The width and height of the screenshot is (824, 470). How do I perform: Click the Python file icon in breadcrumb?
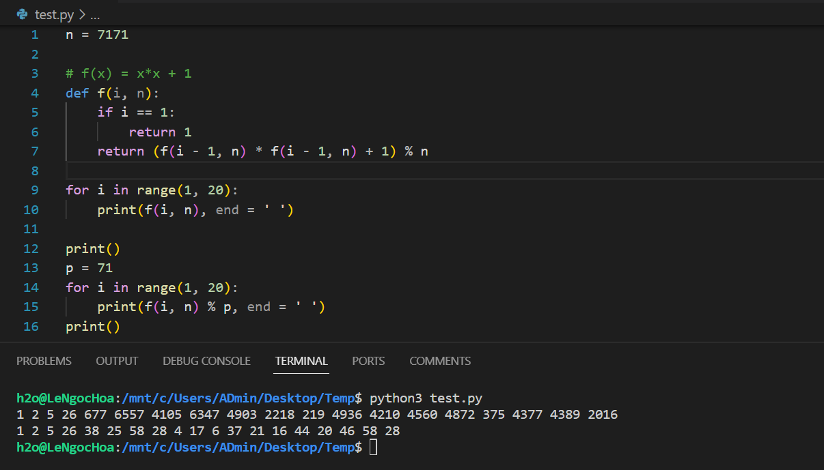click(23, 14)
